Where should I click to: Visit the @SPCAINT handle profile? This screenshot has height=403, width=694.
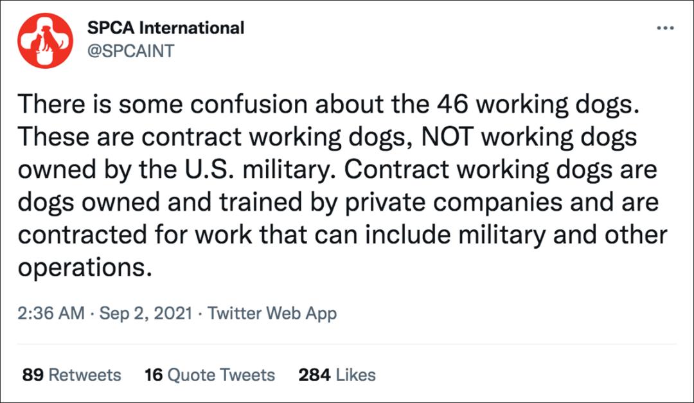[x=130, y=51]
